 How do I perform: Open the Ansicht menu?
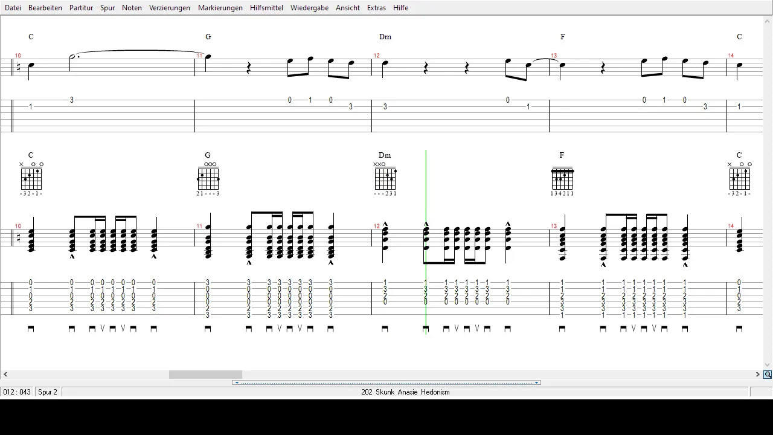pos(348,8)
